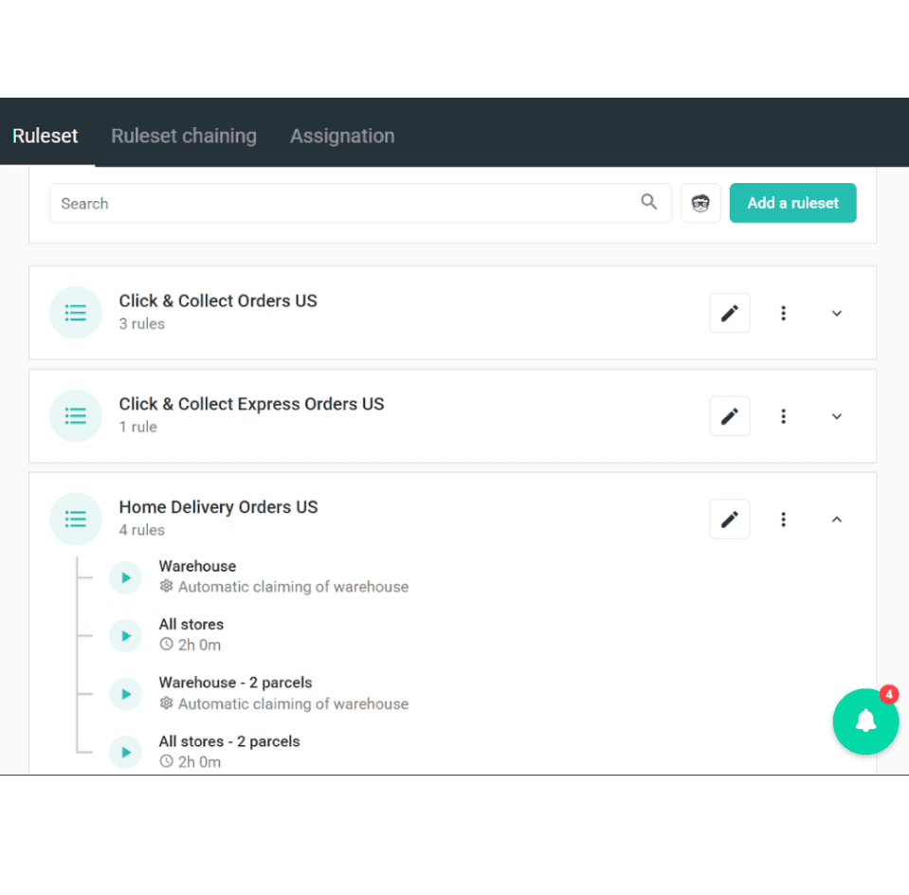
Task: Click the nerd face icon button
Action: click(x=700, y=203)
